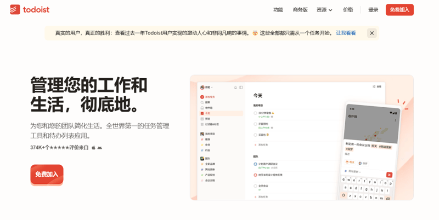The height and width of the screenshot is (220, 439).
Task: Expand the 资源 dropdown in the header
Action: point(324,10)
